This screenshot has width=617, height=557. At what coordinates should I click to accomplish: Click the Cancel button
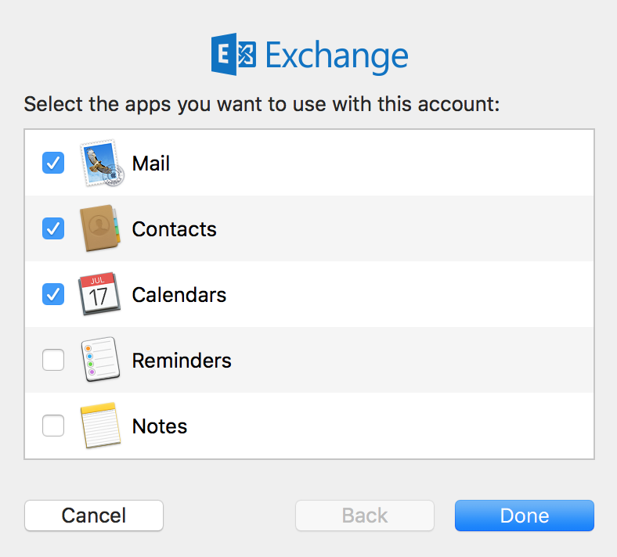tap(94, 516)
